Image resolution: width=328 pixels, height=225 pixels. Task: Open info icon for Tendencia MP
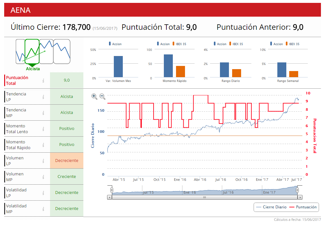(43, 113)
